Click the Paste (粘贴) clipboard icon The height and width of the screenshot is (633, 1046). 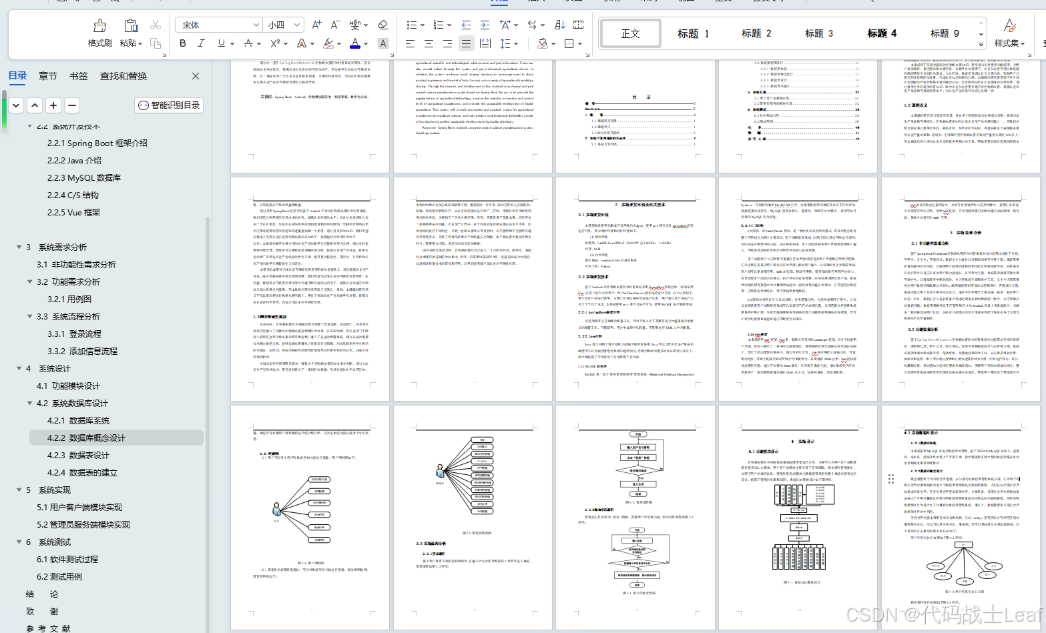[x=132, y=26]
